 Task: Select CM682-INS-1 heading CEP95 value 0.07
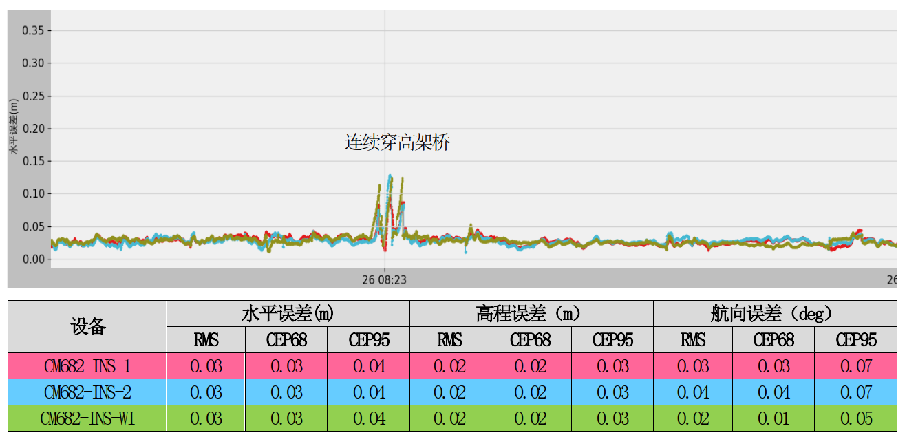coord(855,366)
